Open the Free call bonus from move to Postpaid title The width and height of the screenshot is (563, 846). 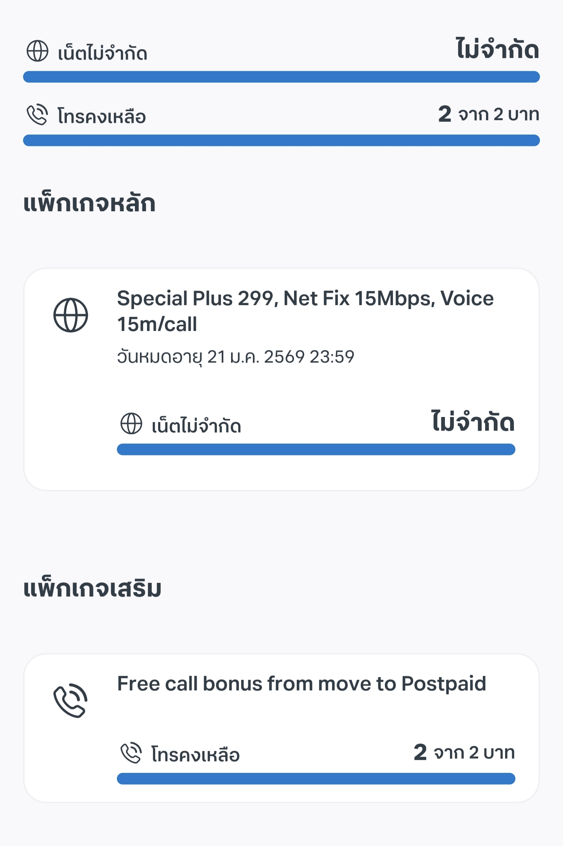click(x=301, y=684)
